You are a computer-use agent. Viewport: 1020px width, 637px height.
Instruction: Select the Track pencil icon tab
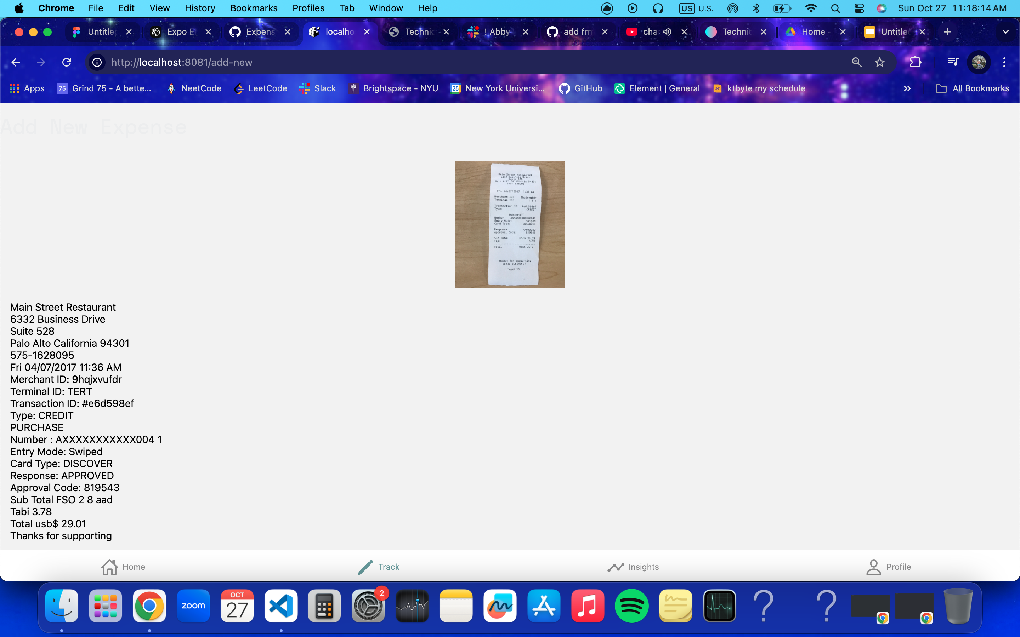pos(365,567)
